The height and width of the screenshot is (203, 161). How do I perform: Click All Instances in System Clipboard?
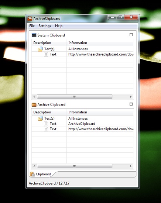pyautogui.click(x=78, y=49)
